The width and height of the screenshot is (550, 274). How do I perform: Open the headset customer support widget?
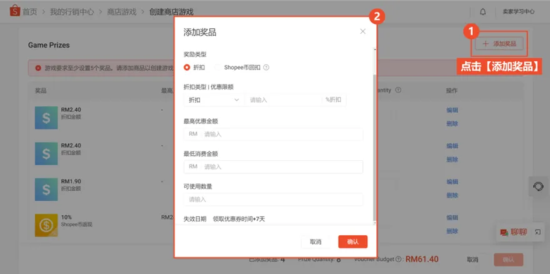coord(538,186)
